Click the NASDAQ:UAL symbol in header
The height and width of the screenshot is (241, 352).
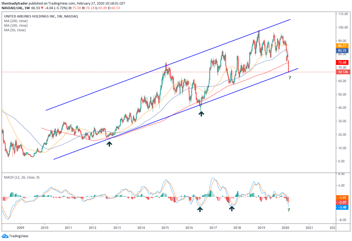pos(12,8)
